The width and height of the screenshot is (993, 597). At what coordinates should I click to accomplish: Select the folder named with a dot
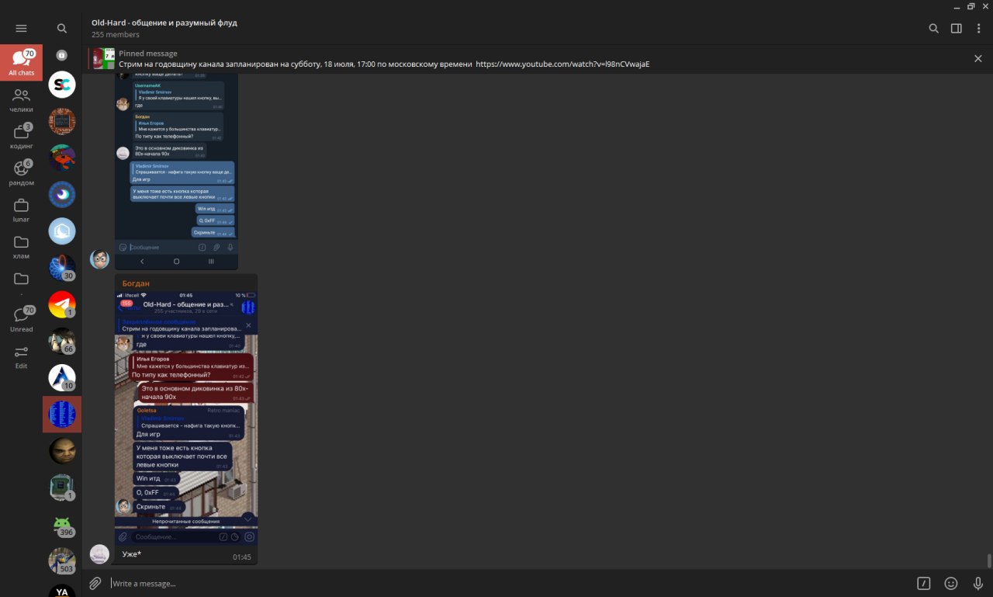tap(21, 283)
